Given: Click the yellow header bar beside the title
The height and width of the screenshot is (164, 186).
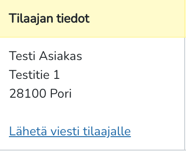Looking at the screenshot, I should point(137,18).
